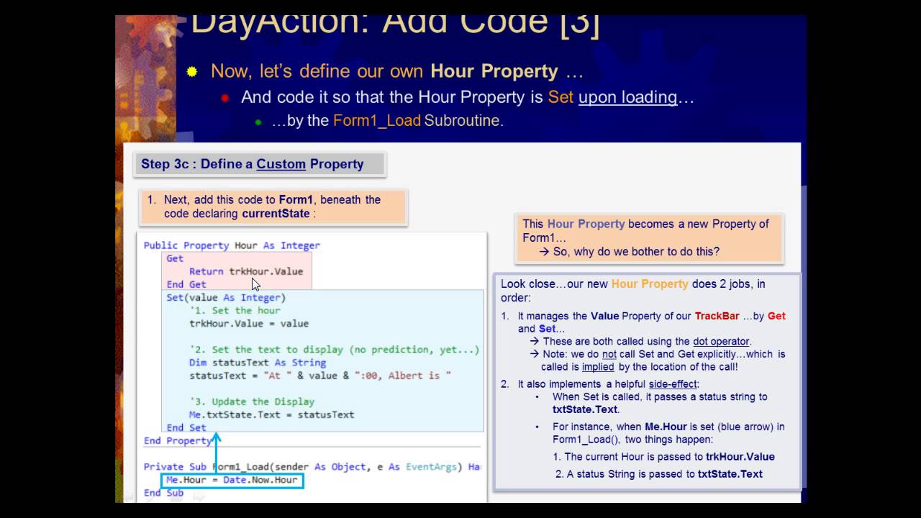Click the 'End Sub' code line

pos(163,493)
